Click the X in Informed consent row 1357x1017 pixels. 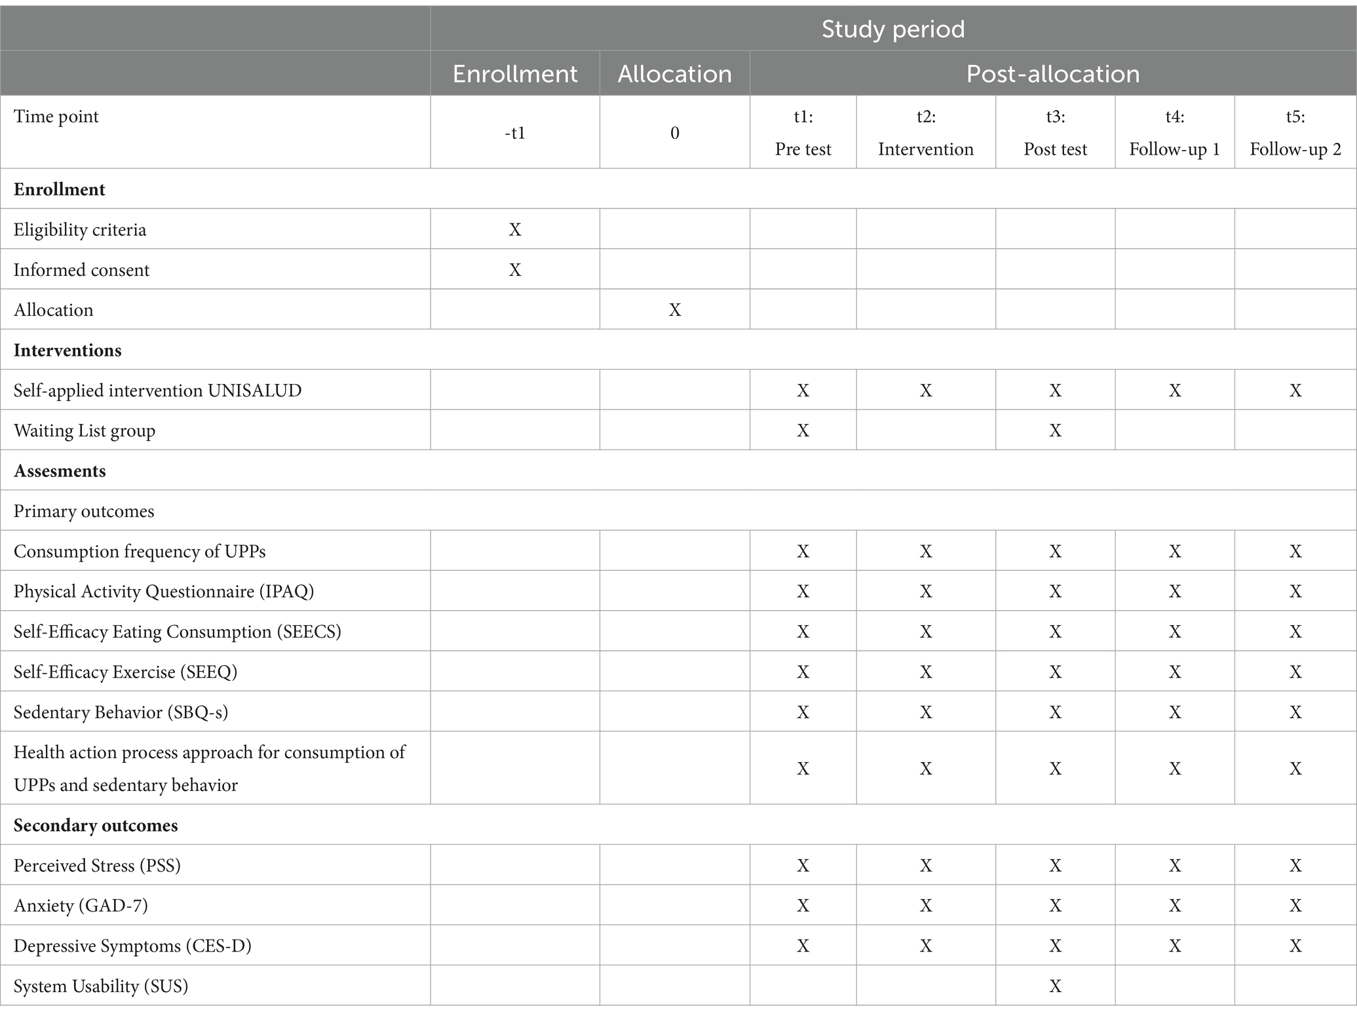point(515,270)
